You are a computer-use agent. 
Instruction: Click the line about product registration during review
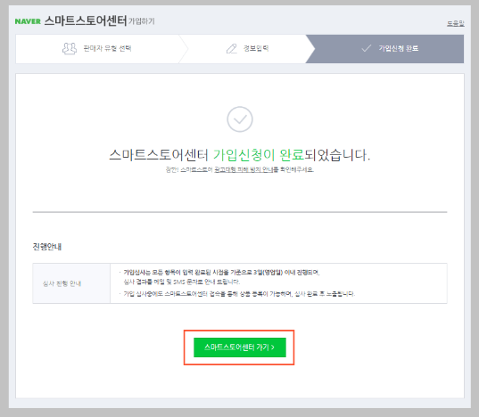click(239, 294)
